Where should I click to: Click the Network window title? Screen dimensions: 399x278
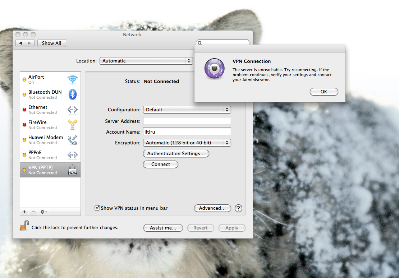[132, 34]
